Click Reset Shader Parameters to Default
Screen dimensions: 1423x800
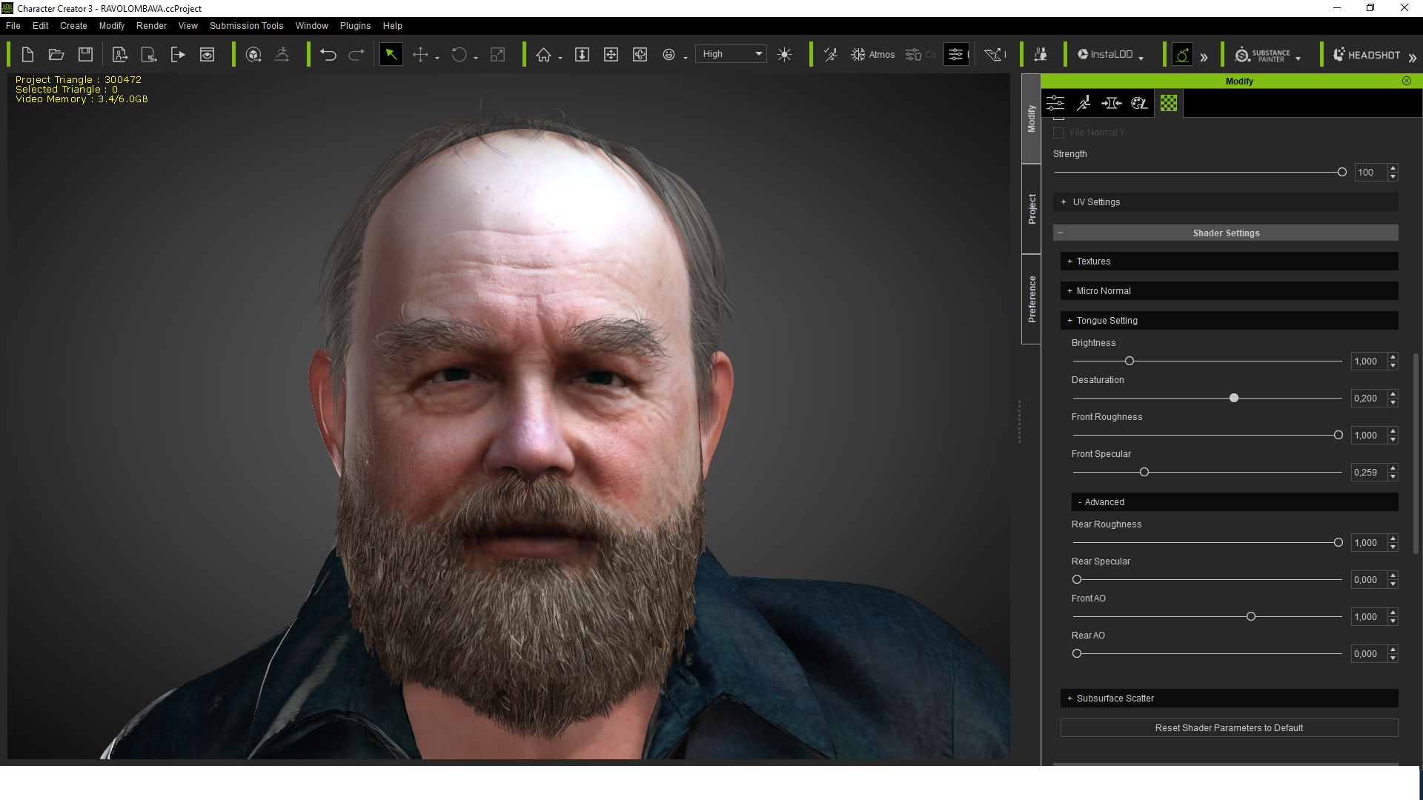click(x=1229, y=728)
